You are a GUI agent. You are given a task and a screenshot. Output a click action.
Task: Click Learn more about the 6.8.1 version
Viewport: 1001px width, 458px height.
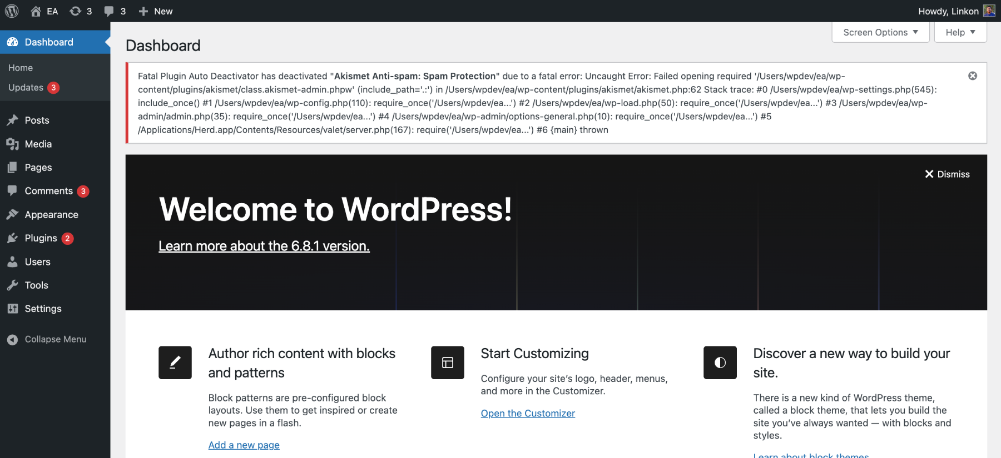[264, 246]
